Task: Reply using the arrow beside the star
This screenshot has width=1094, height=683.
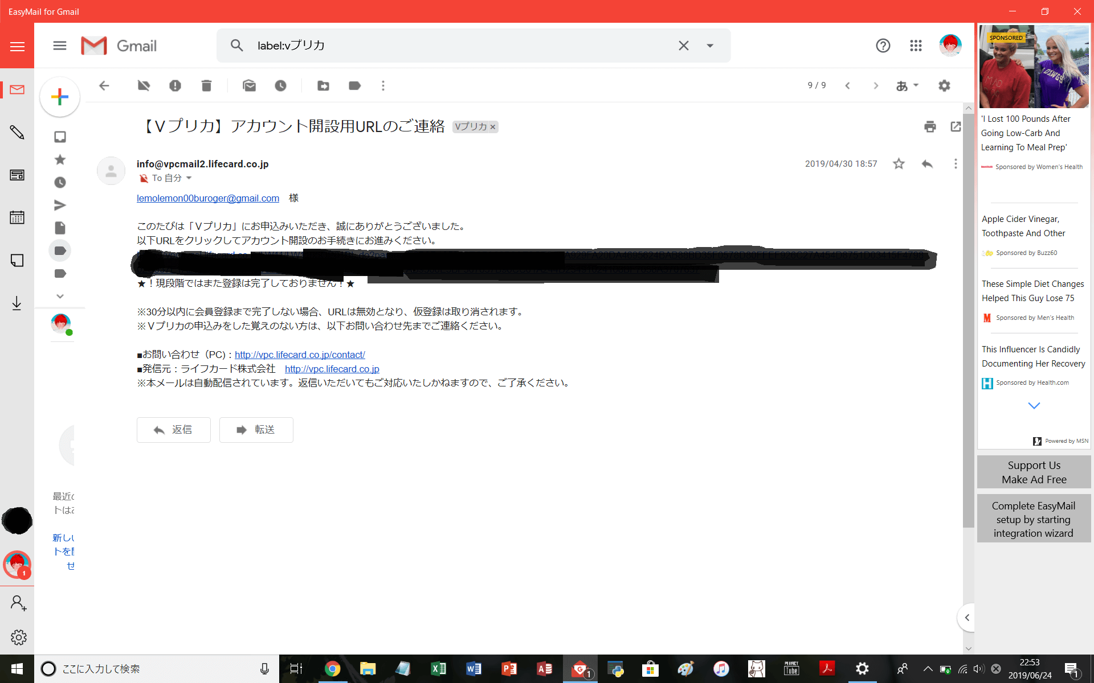Action: click(x=927, y=164)
